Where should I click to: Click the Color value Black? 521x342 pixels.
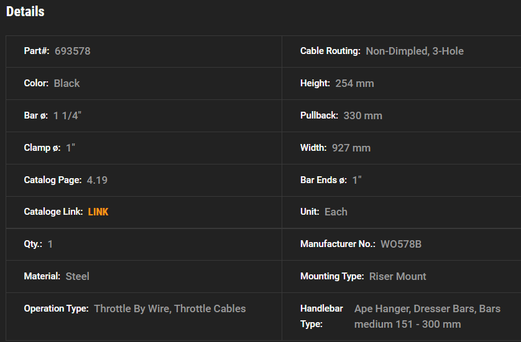click(x=67, y=83)
